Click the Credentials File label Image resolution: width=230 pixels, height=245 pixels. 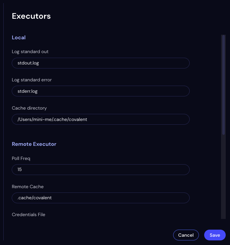click(x=29, y=215)
